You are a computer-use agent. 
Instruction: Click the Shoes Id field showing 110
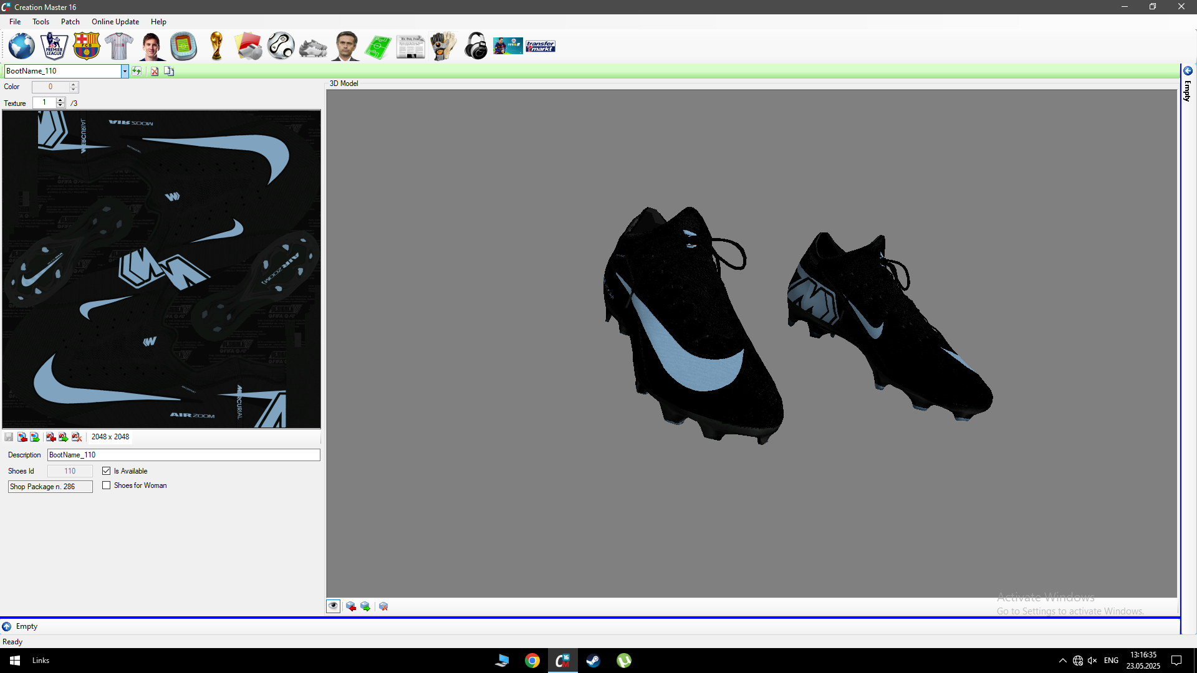pos(70,471)
